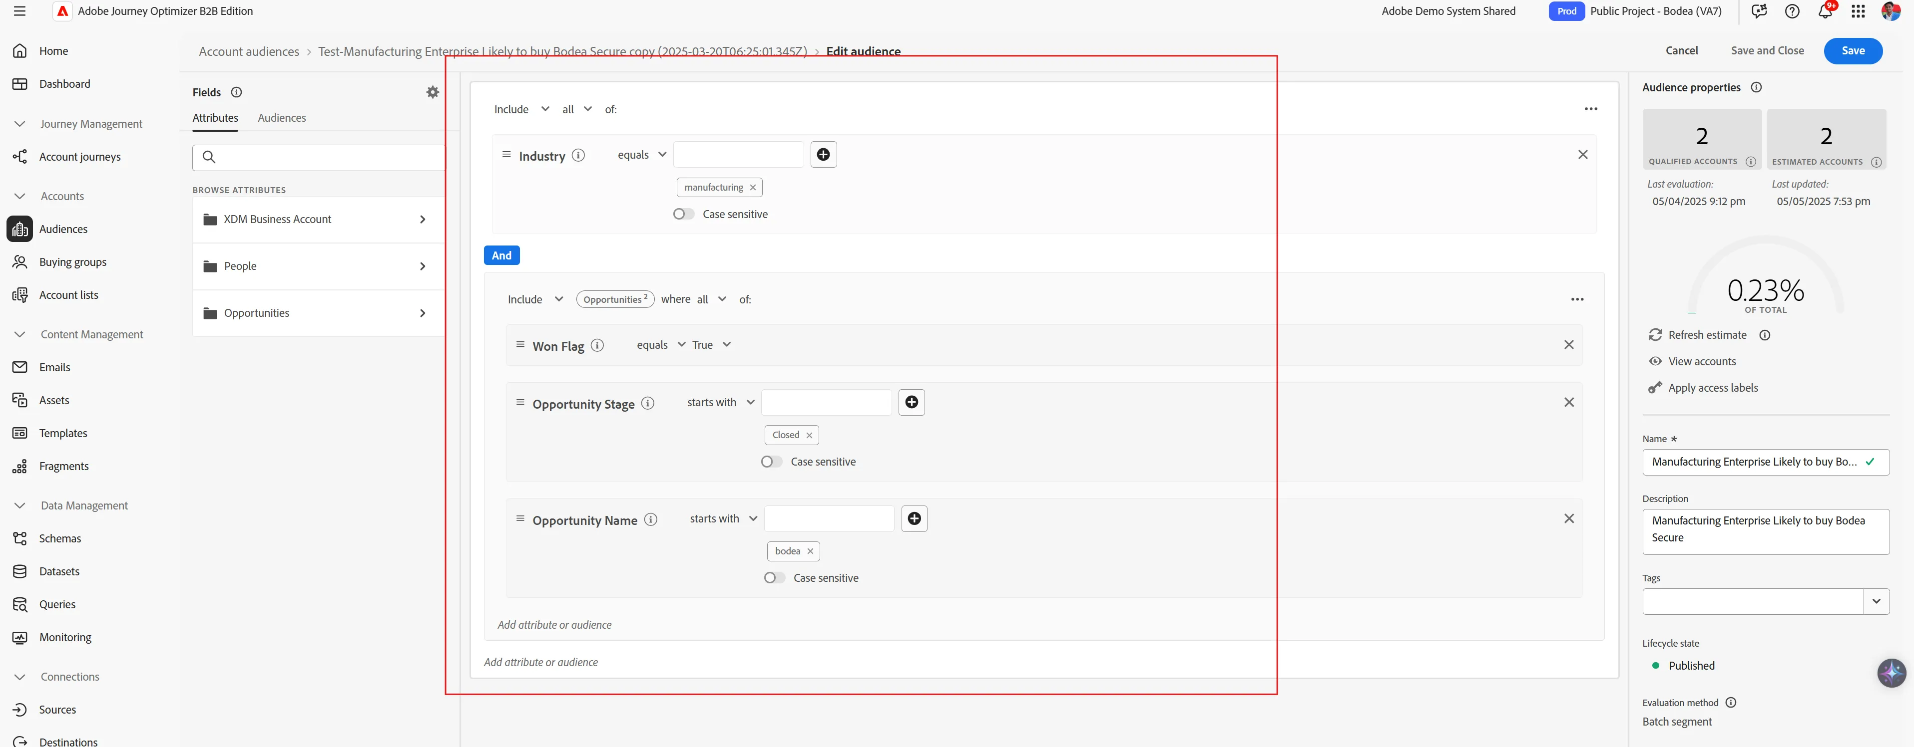
Task: Click the Cancel button
Action: [1681, 50]
